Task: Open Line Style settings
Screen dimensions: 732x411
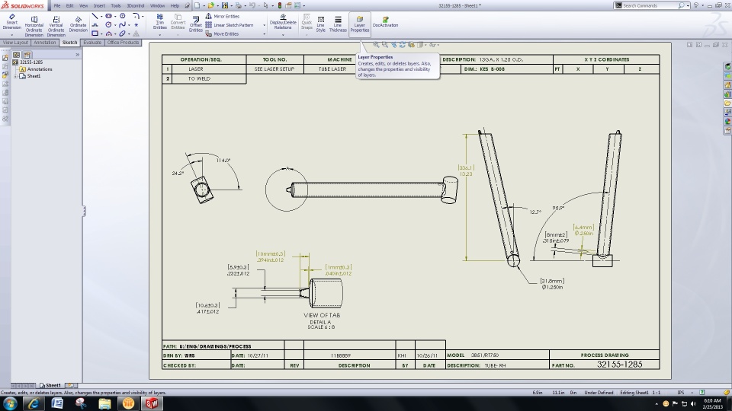Action: tap(321, 24)
